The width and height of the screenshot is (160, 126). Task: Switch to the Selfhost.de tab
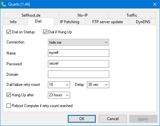[31, 15]
